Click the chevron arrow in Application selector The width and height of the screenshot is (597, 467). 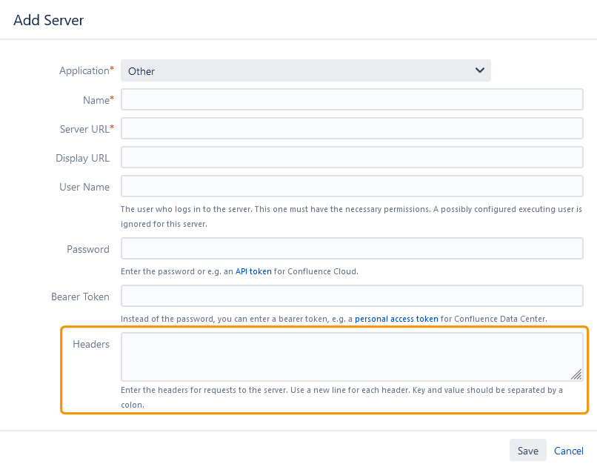pyautogui.click(x=479, y=70)
